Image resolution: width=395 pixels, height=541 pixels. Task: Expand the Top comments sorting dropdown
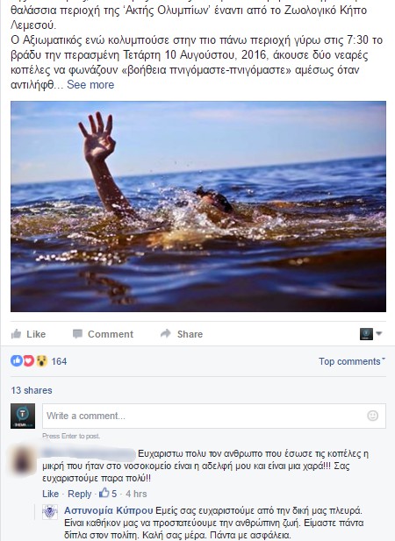click(x=351, y=361)
